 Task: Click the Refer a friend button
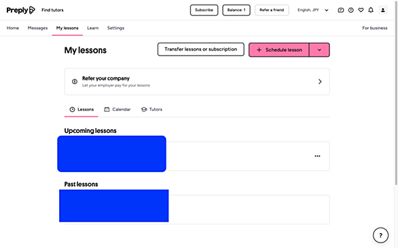272,10
